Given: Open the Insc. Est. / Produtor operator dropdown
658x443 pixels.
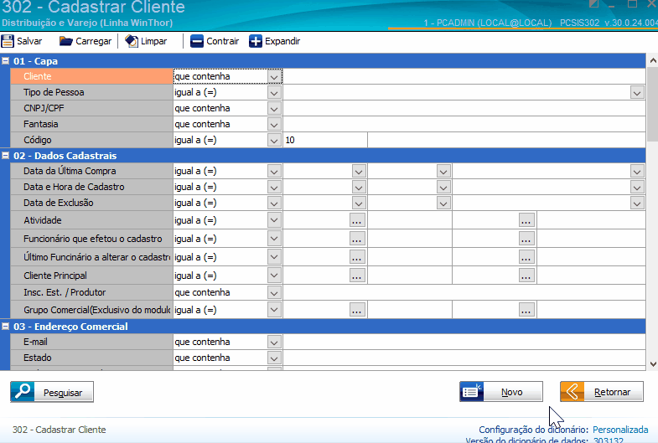Looking at the screenshot, I should coord(274,292).
